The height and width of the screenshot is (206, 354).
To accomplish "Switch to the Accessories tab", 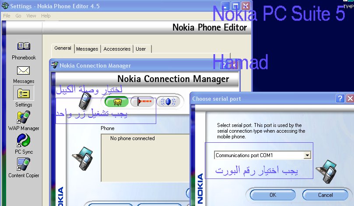I will (117, 49).
